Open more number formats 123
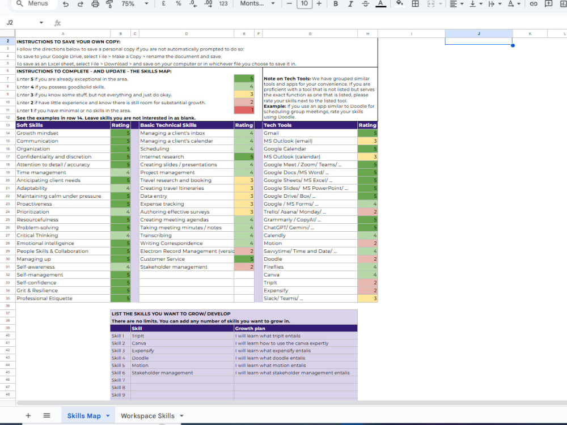 point(223,3)
